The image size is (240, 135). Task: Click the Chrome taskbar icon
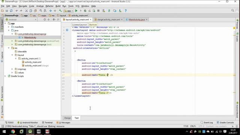point(13,132)
